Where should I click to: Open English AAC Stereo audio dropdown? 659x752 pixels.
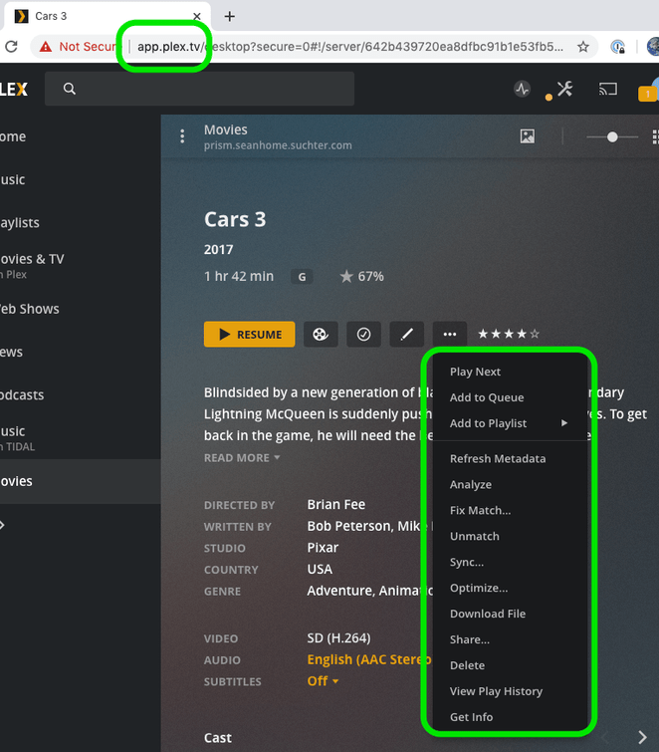[x=369, y=660]
